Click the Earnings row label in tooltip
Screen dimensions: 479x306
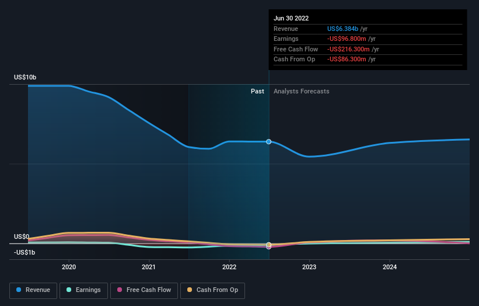286,39
